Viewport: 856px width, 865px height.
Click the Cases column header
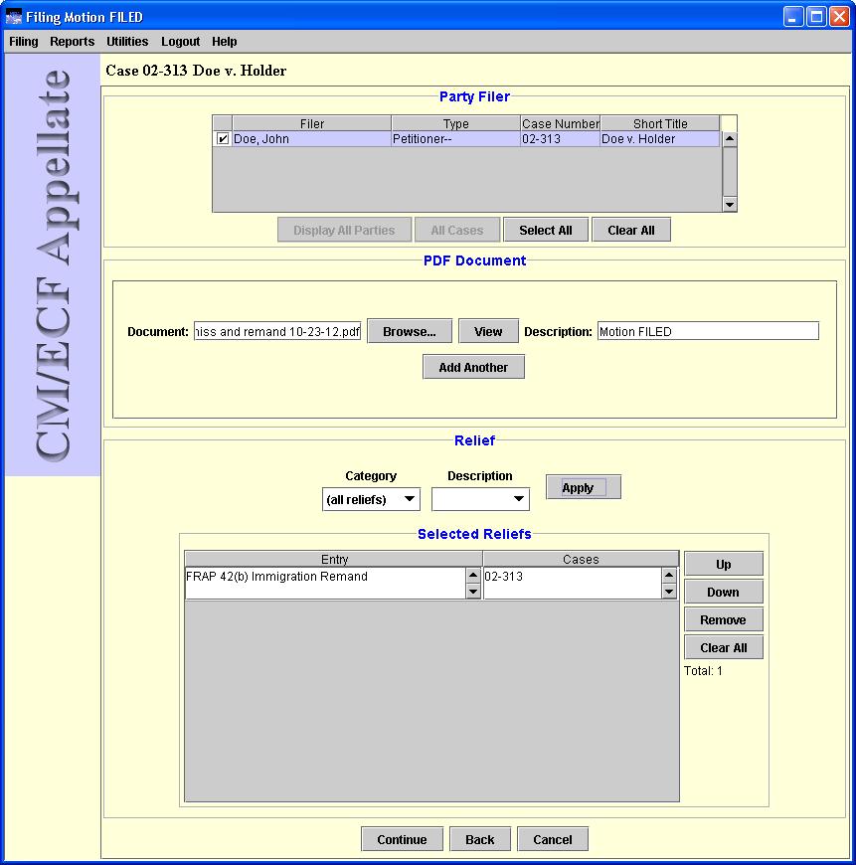[x=581, y=559]
